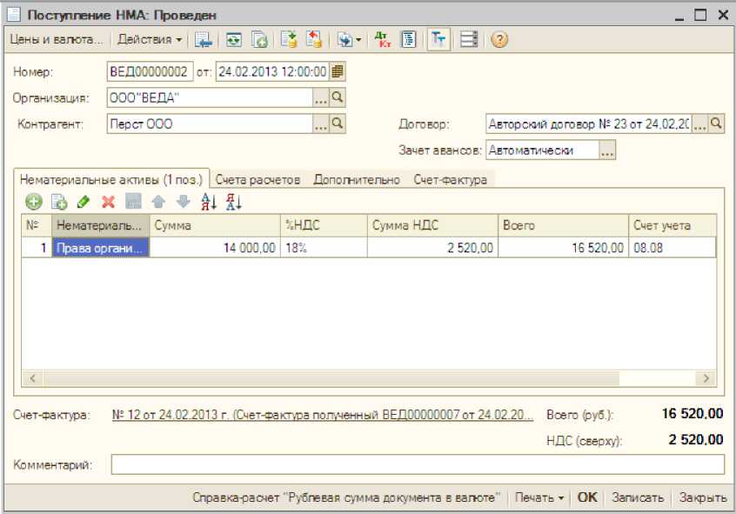Viewport: 736px width, 514px height.
Task: Open the Действия dropdown menu
Action: click(150, 40)
